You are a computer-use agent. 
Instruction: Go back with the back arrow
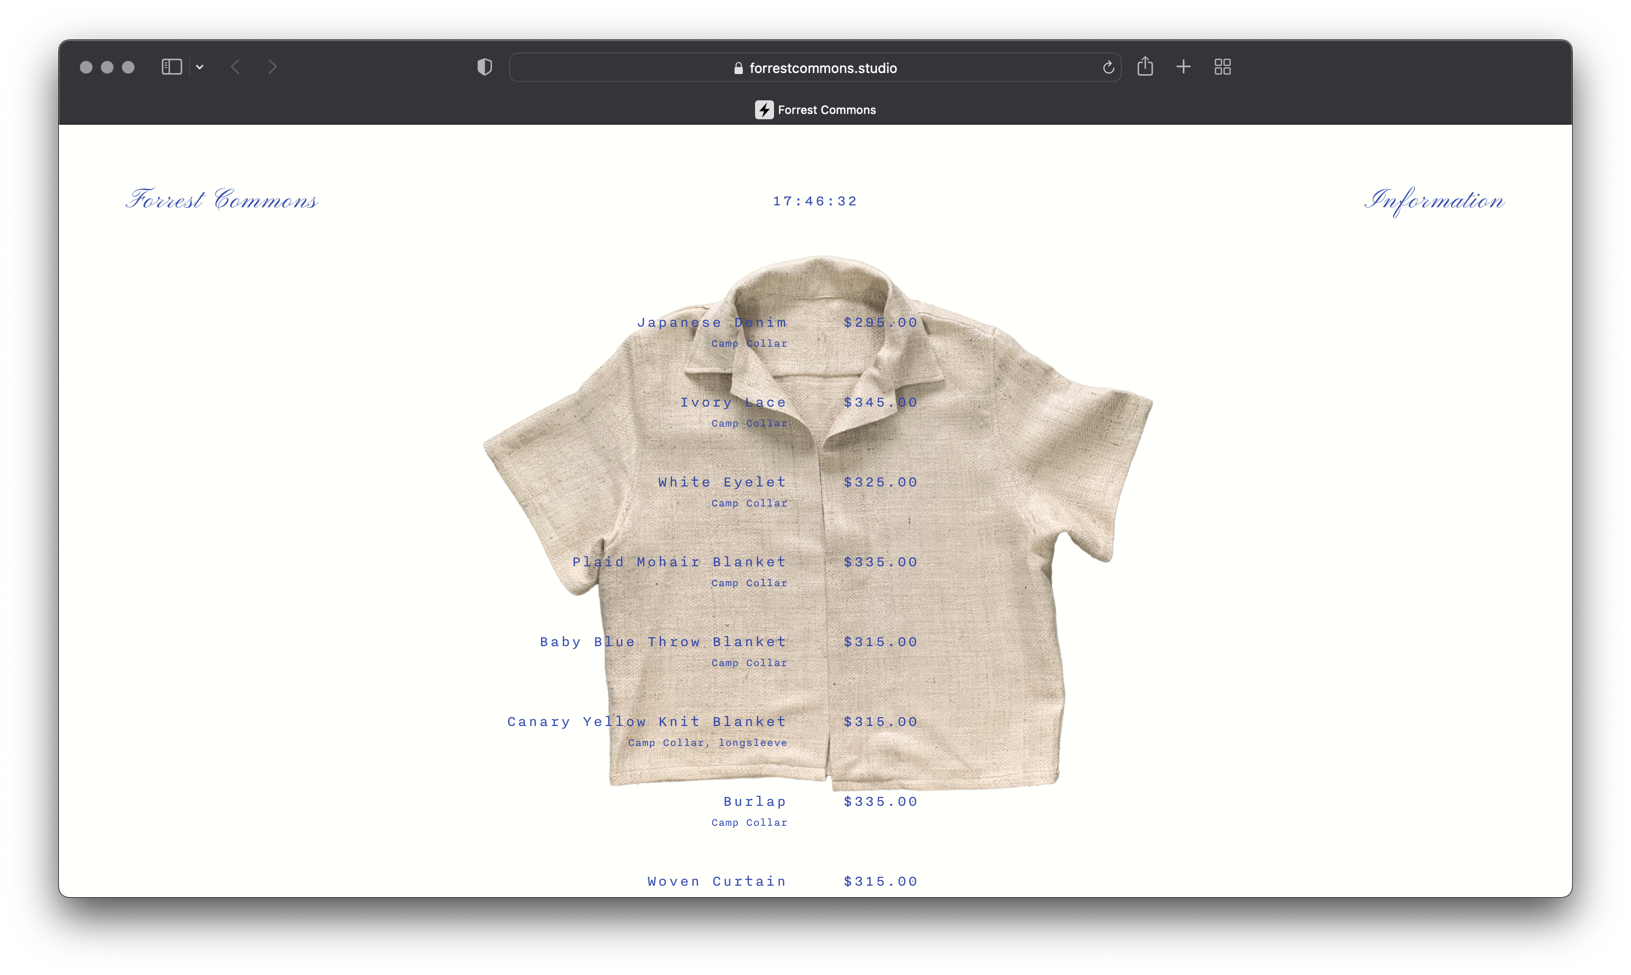(235, 67)
